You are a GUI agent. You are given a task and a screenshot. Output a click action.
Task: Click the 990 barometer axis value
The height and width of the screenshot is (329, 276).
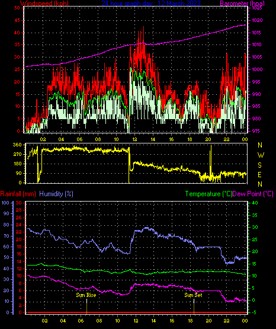[x=256, y=94]
